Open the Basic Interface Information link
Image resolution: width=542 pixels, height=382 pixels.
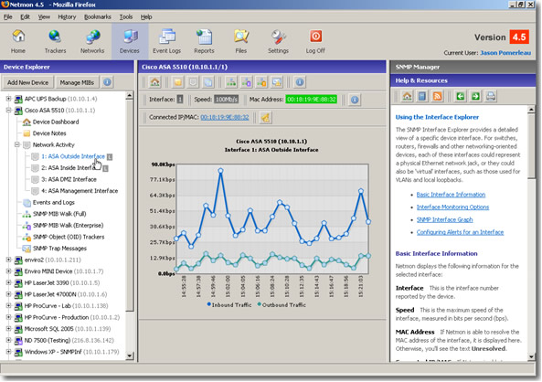451,195
